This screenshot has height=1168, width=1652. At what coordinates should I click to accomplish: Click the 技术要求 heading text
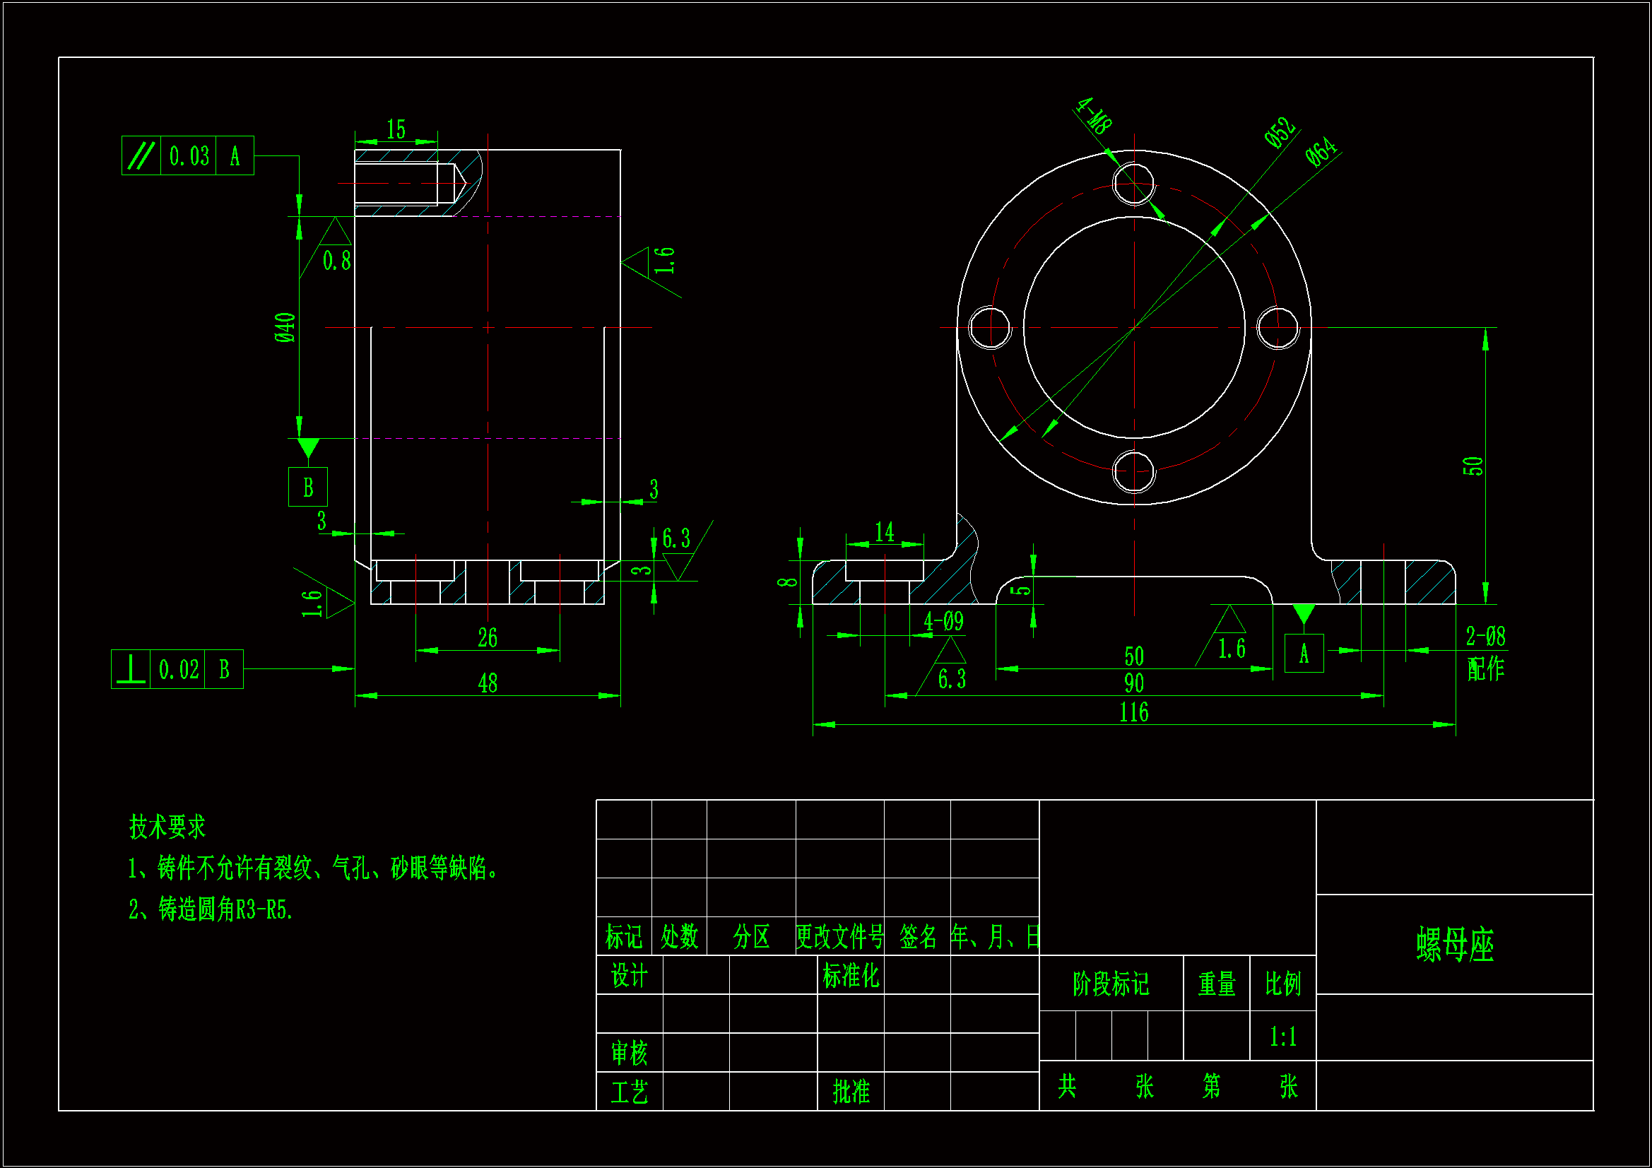[x=167, y=827]
